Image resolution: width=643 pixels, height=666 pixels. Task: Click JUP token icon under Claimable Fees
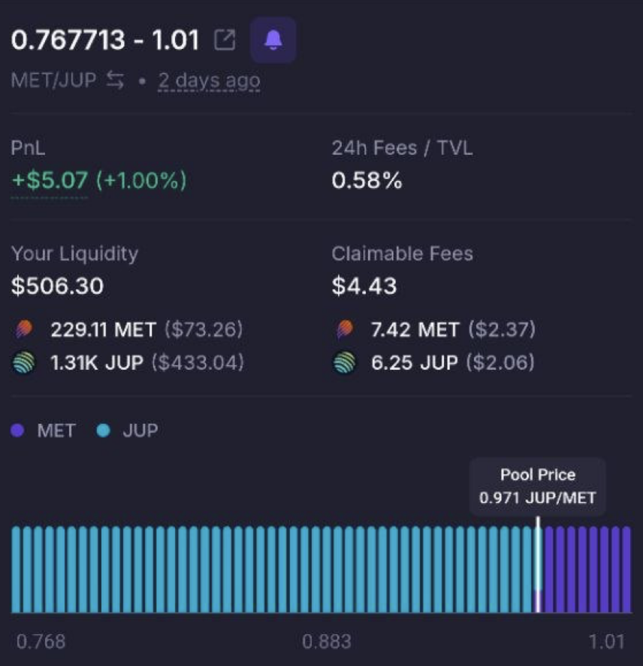[x=345, y=362]
